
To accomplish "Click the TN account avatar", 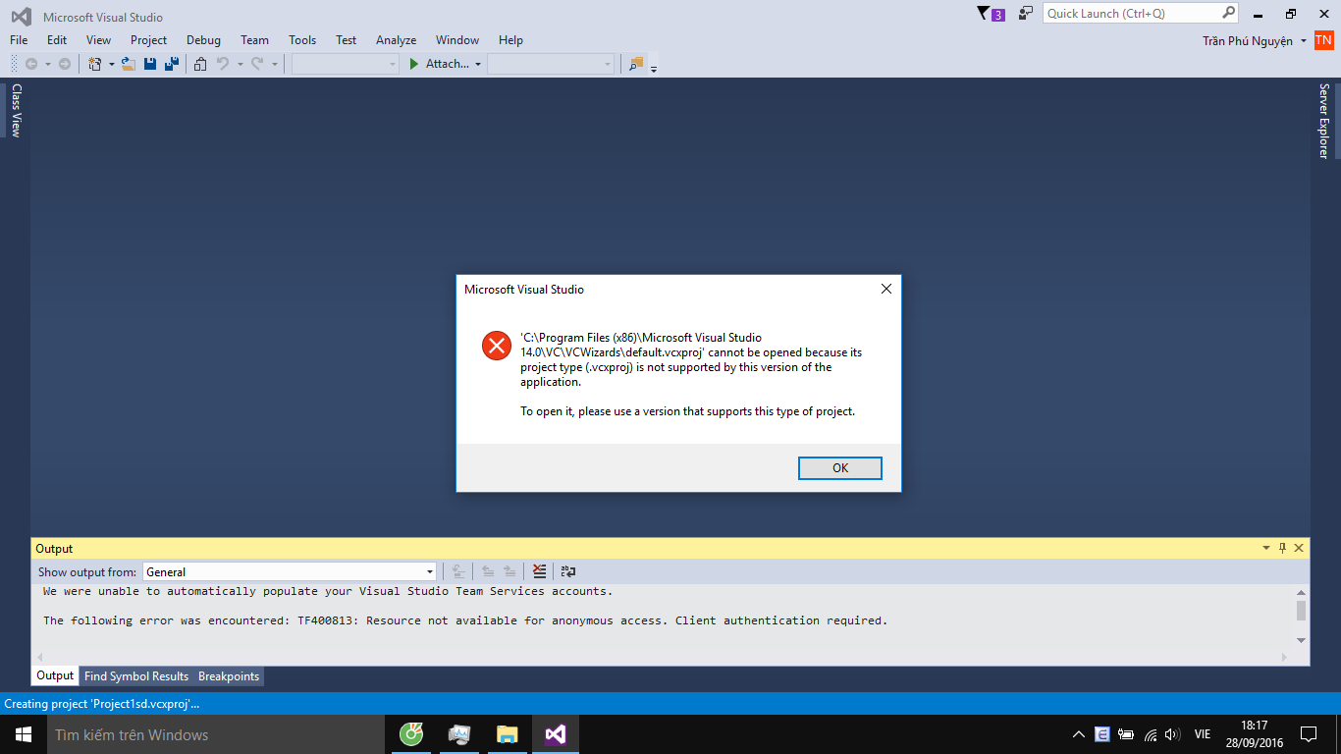I will point(1323,40).
